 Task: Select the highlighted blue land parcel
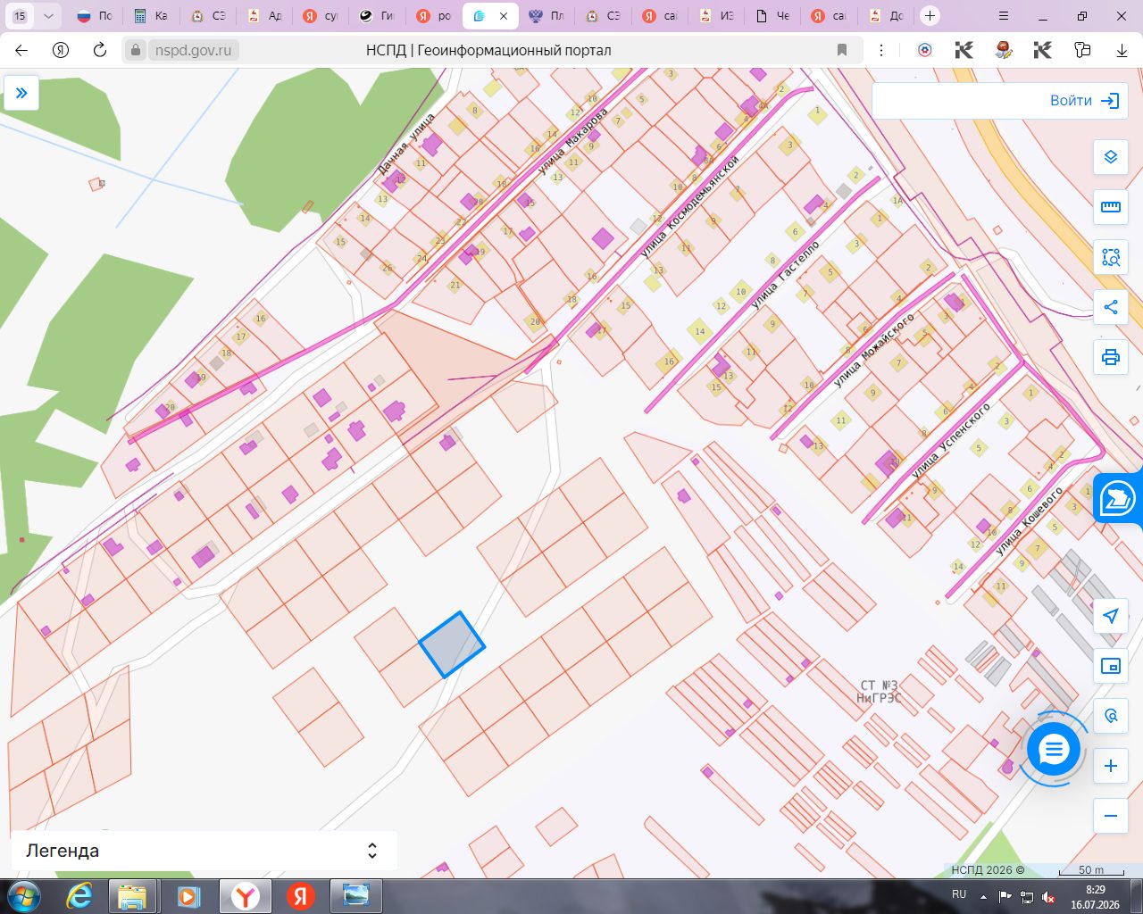click(452, 644)
